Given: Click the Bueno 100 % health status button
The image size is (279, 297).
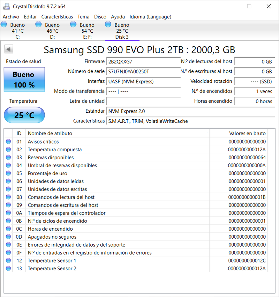Looking at the screenshot, I should 24,80.
